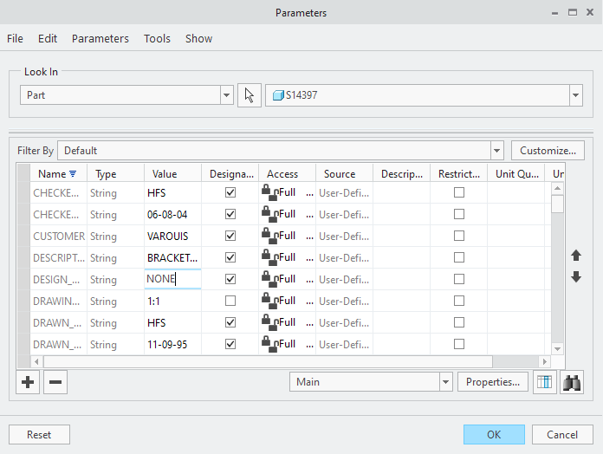603x454 pixels.
Task: Click the Name column header
Action: [58, 174]
